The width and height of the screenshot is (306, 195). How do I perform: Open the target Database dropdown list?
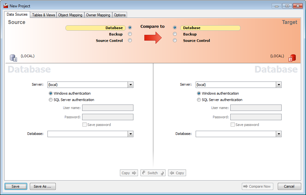click(278, 134)
